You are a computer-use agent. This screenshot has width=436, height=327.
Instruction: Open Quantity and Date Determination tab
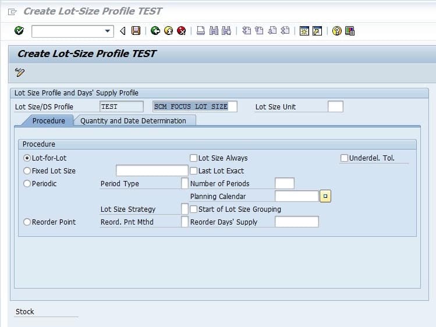[x=133, y=121]
